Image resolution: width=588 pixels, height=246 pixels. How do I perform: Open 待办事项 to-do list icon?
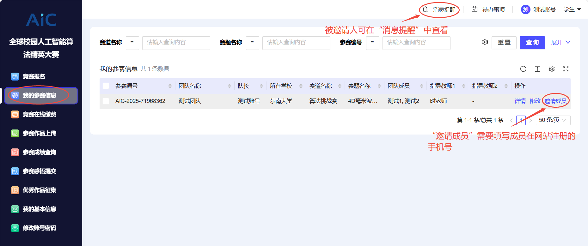tap(475, 9)
